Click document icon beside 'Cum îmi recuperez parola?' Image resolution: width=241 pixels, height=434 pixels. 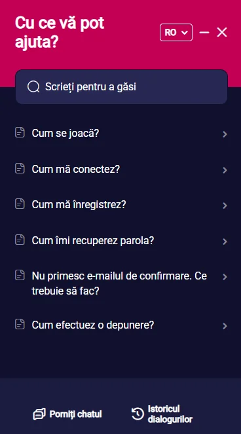point(20,240)
